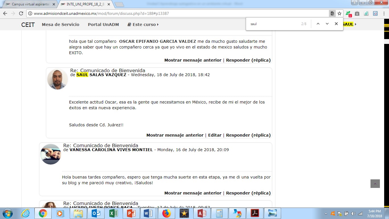Jump to next saul match with down arrow
Viewport: 389px width, 219px height.
[327, 24]
